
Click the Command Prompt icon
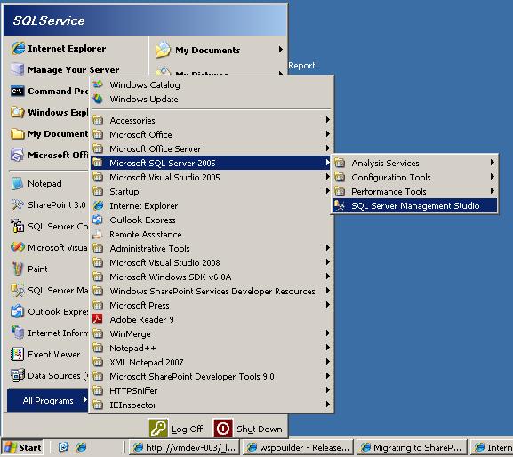tap(18, 91)
